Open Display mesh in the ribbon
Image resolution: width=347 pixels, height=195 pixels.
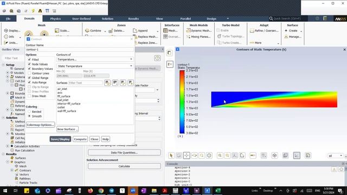tap(12, 30)
